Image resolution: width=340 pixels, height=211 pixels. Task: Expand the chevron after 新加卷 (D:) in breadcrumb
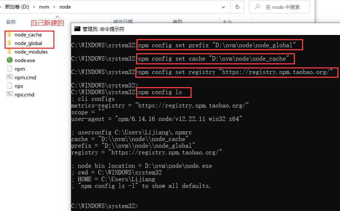pos(34,7)
